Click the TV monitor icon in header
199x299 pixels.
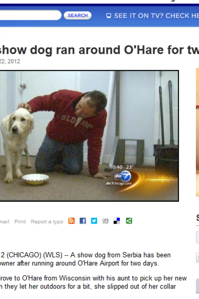(109, 16)
